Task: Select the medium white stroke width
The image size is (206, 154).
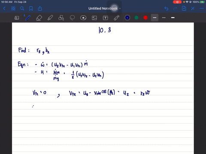Action: (x=173, y=18)
